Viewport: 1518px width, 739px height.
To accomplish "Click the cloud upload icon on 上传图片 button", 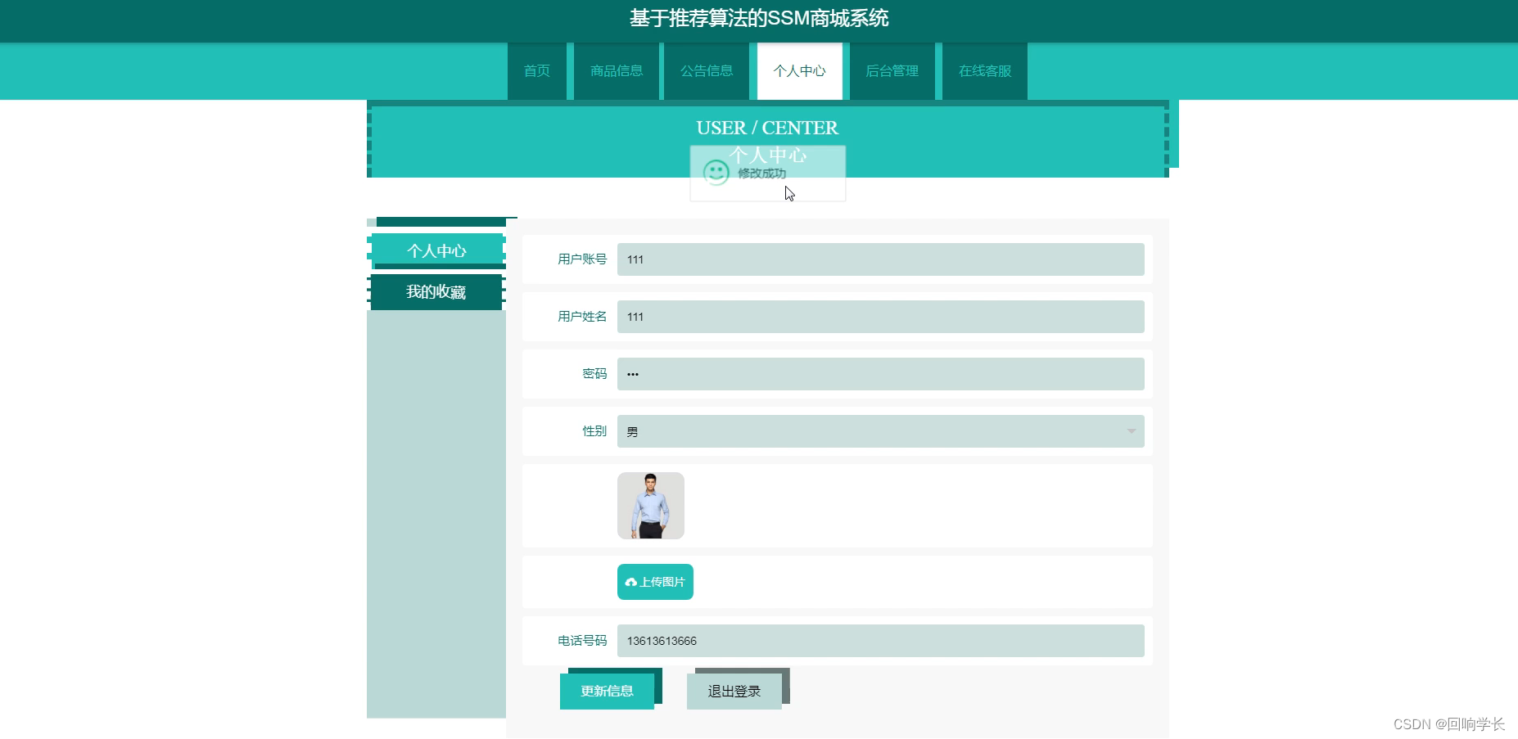I will coord(630,581).
